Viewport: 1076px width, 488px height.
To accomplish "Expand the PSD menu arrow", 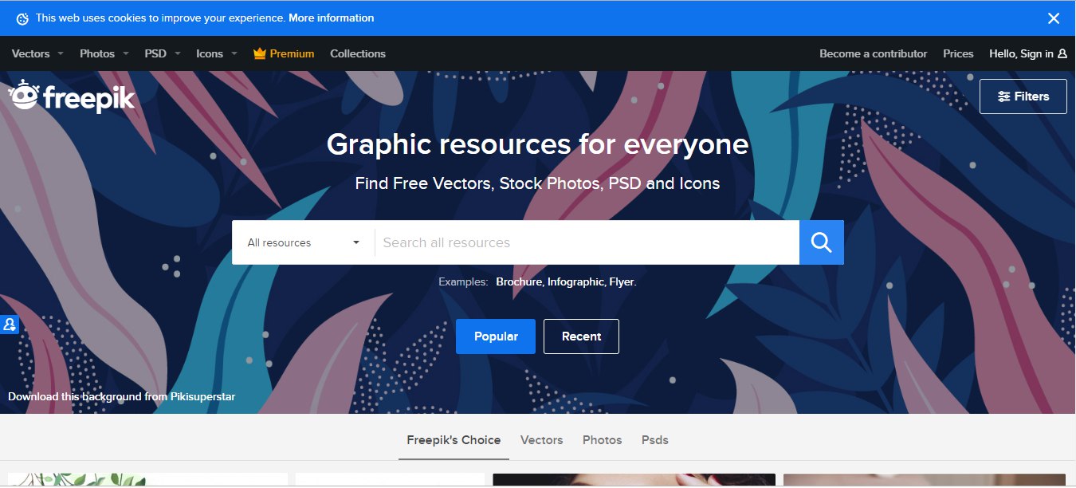I will point(176,54).
